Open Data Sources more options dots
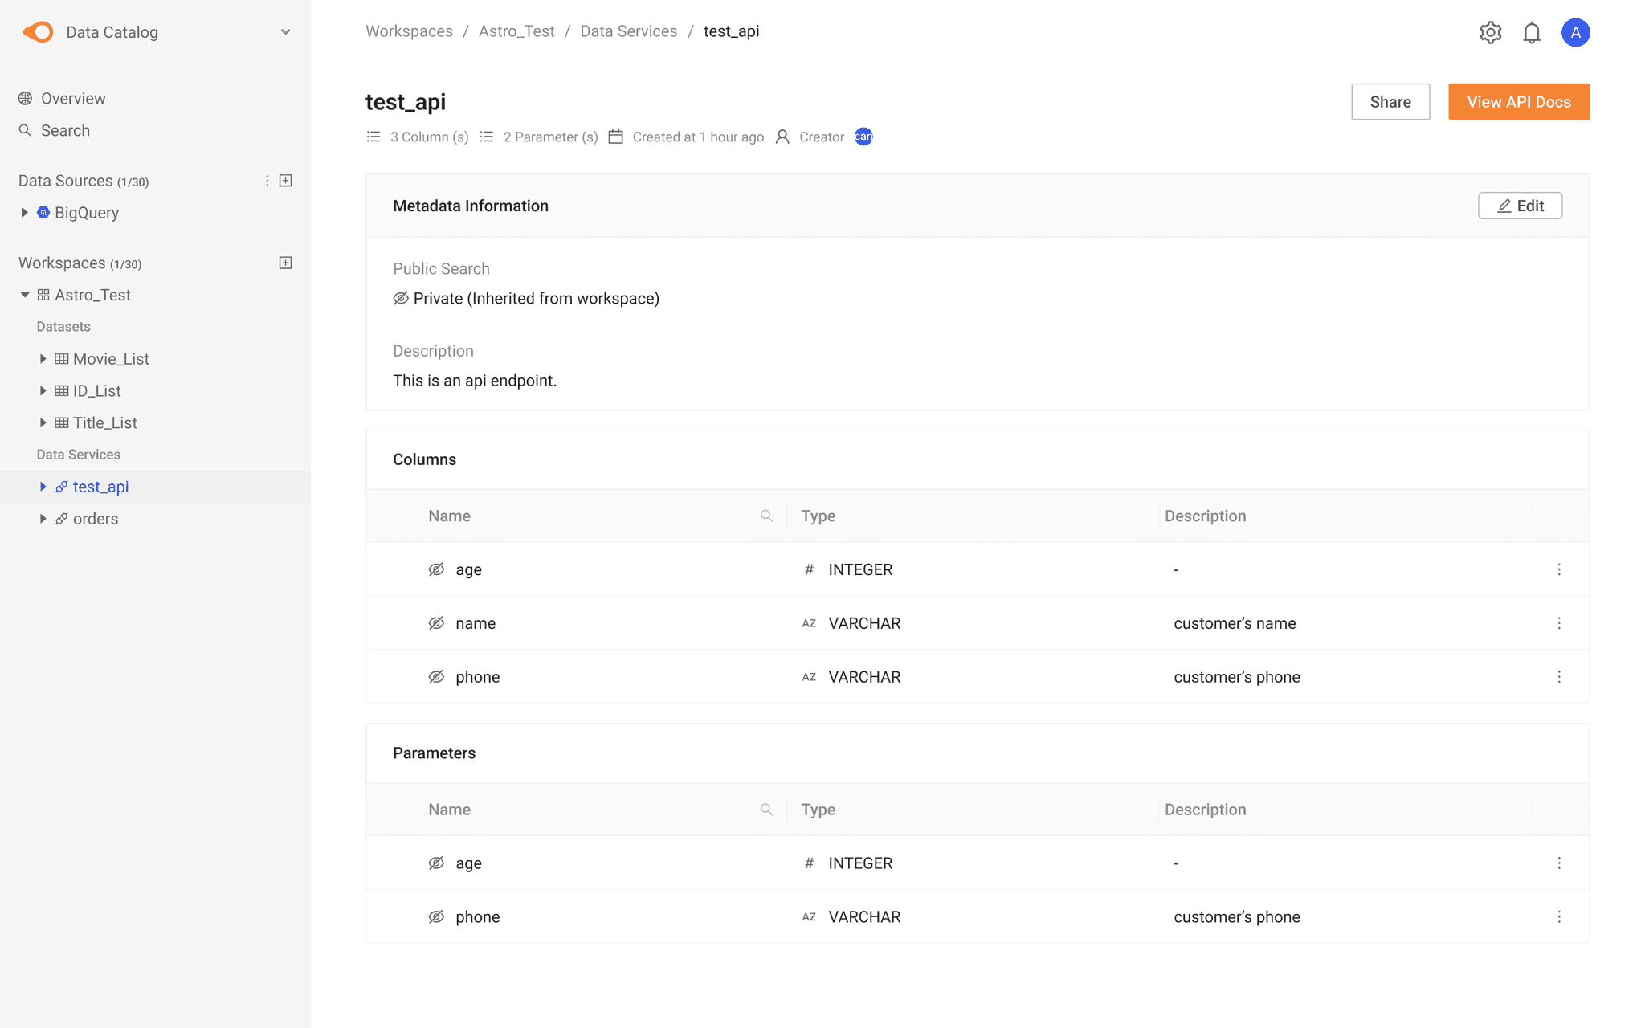 coord(267,181)
